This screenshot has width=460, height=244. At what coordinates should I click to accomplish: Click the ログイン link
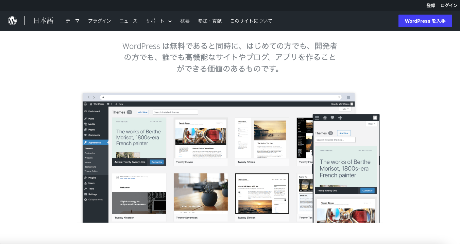(449, 5)
